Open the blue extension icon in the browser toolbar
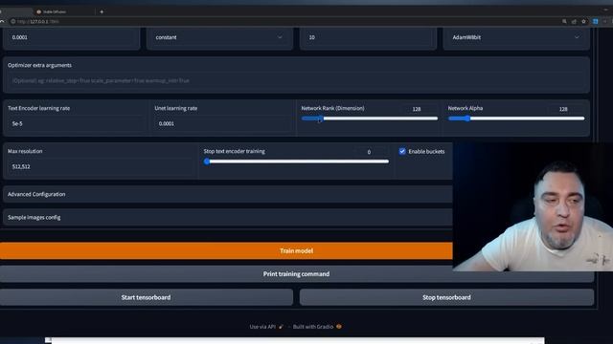The width and height of the screenshot is (613, 344). 596,21
